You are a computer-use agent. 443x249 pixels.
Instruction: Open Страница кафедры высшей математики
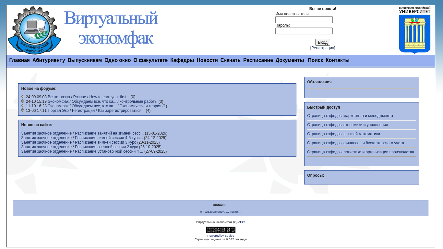point(343,134)
